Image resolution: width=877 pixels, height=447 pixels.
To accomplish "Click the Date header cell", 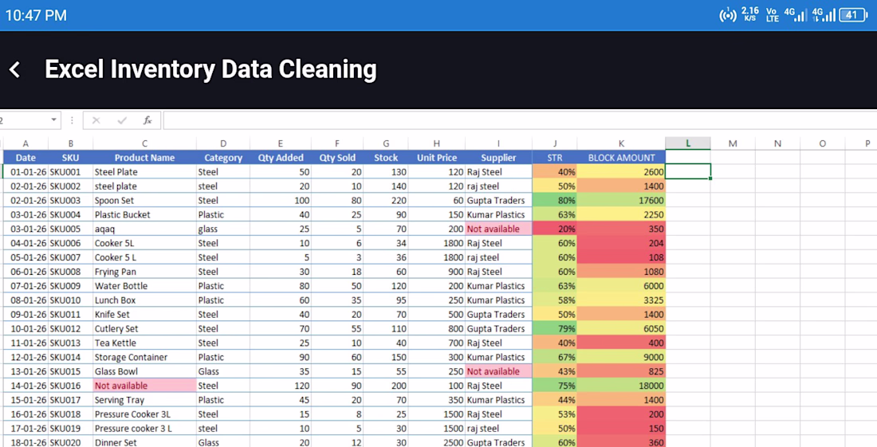I will tap(26, 158).
